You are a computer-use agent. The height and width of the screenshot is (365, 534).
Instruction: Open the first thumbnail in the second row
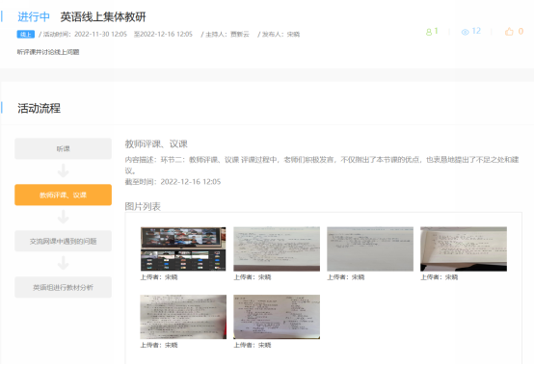click(183, 317)
